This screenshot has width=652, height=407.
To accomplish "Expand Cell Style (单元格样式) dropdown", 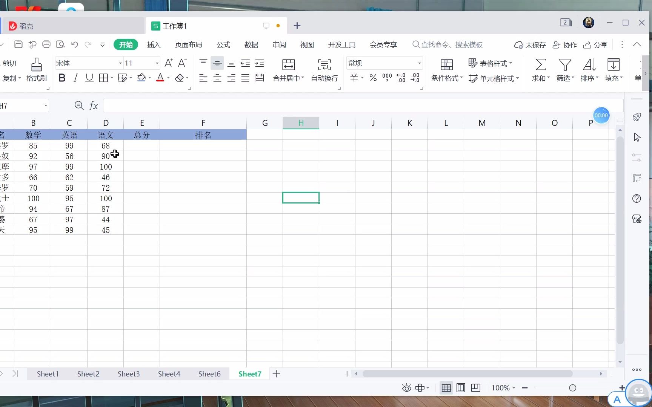I will [517, 78].
